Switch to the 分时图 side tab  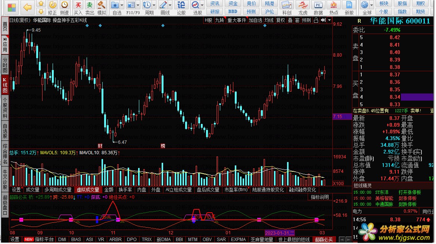click(5, 64)
